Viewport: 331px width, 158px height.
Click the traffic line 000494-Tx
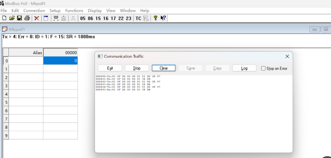click(x=128, y=87)
